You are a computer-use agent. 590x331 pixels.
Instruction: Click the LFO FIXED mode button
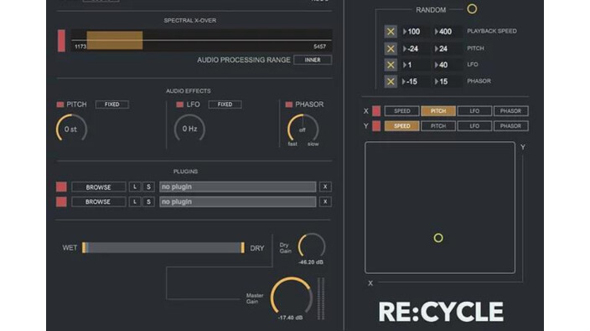pos(225,104)
